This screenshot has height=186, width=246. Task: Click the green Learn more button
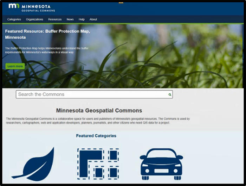[15, 66]
